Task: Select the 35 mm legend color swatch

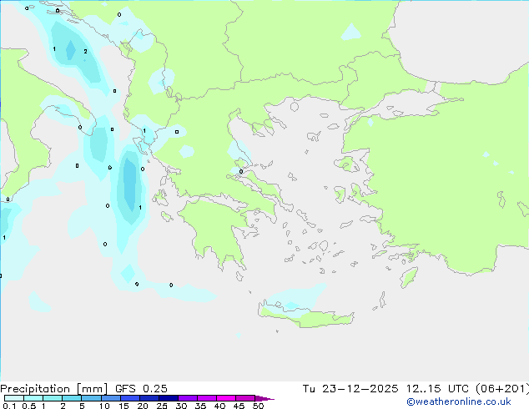Action: [x=207, y=398]
